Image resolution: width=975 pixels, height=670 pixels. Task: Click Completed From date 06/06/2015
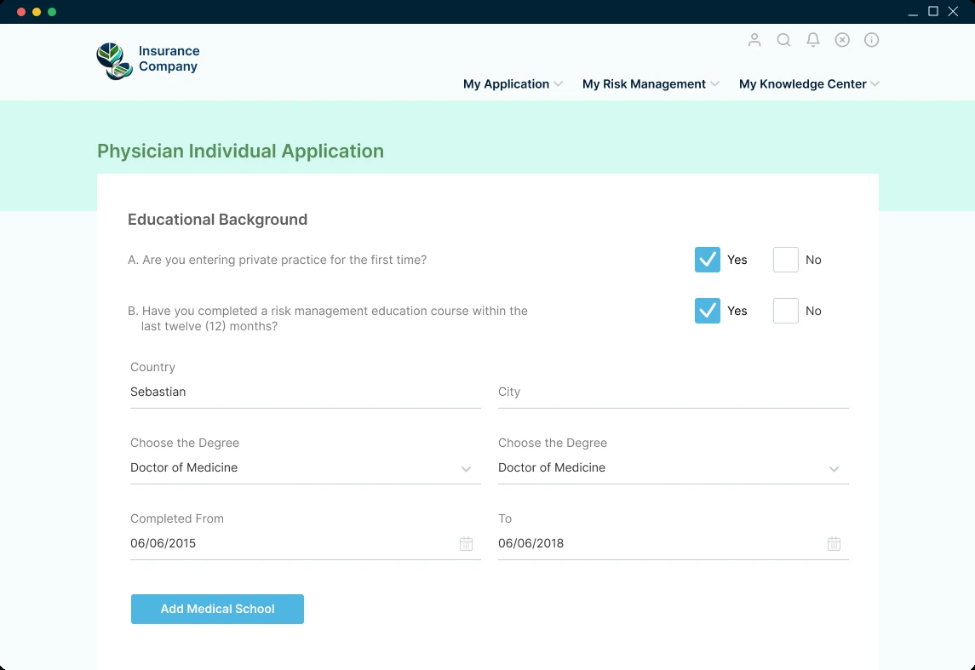click(x=163, y=543)
